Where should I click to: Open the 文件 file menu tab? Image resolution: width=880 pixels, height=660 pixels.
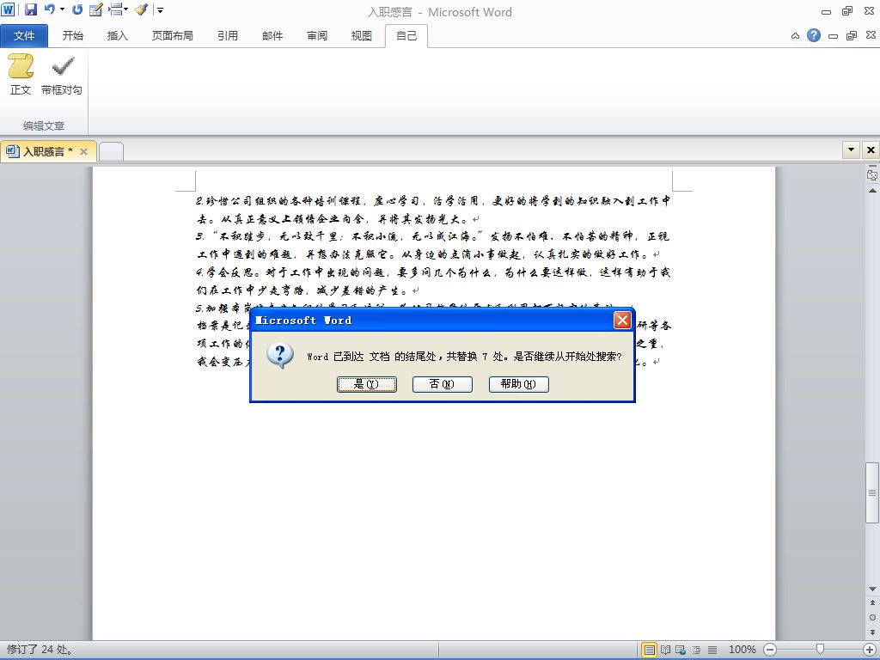[x=24, y=36]
